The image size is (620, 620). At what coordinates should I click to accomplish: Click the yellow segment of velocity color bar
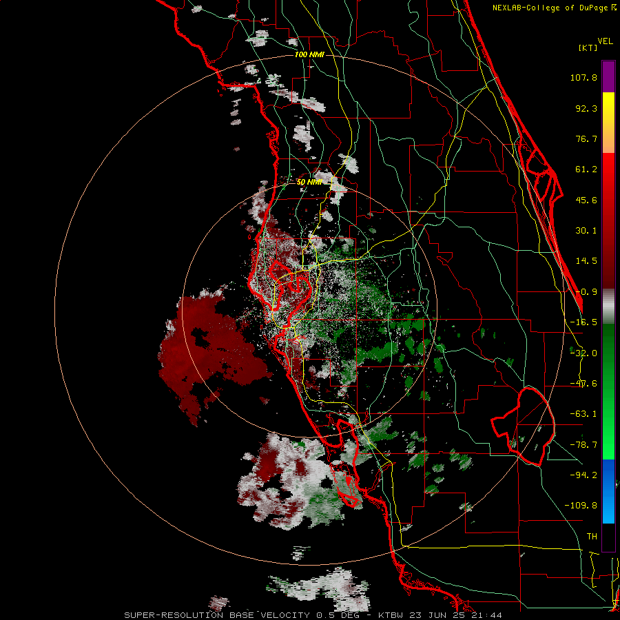point(608,123)
